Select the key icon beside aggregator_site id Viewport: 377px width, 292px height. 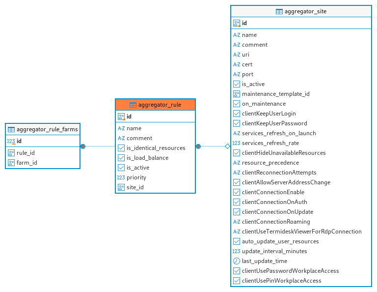click(237, 24)
